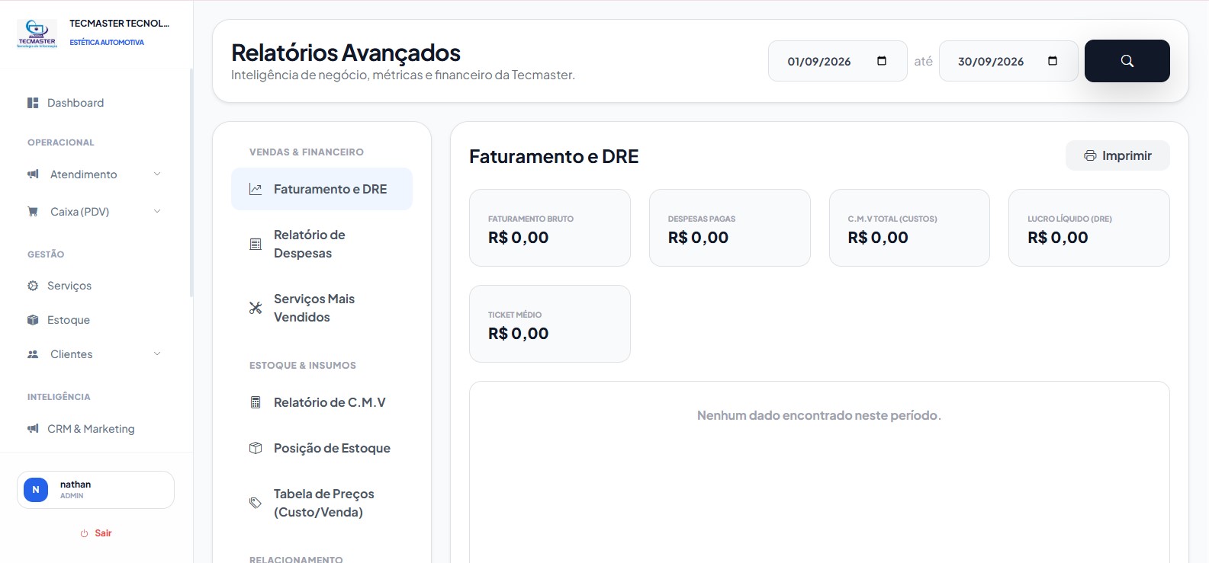This screenshot has width=1209, height=563.
Task: Click the printer icon in Imprimir
Action: [x=1090, y=155]
